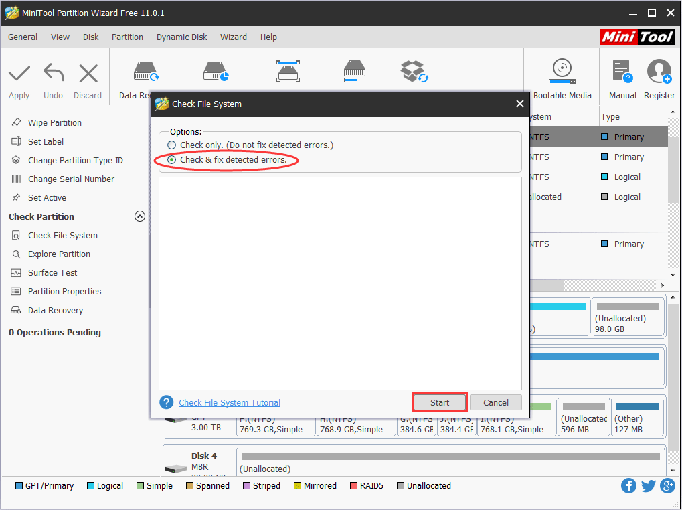Choose Set Label in sidebar
Viewport: 682px width, 510px height.
pos(46,142)
